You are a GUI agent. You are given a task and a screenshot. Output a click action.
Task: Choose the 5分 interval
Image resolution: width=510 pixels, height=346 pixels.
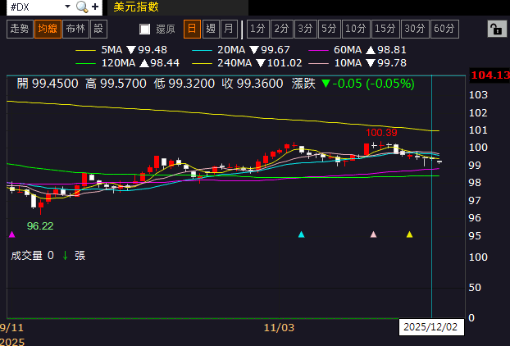coord(330,29)
